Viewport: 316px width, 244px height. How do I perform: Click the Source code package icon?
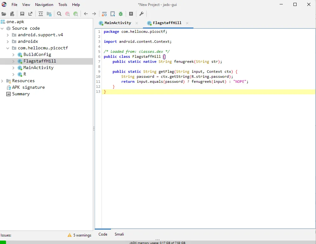click(x=8, y=28)
